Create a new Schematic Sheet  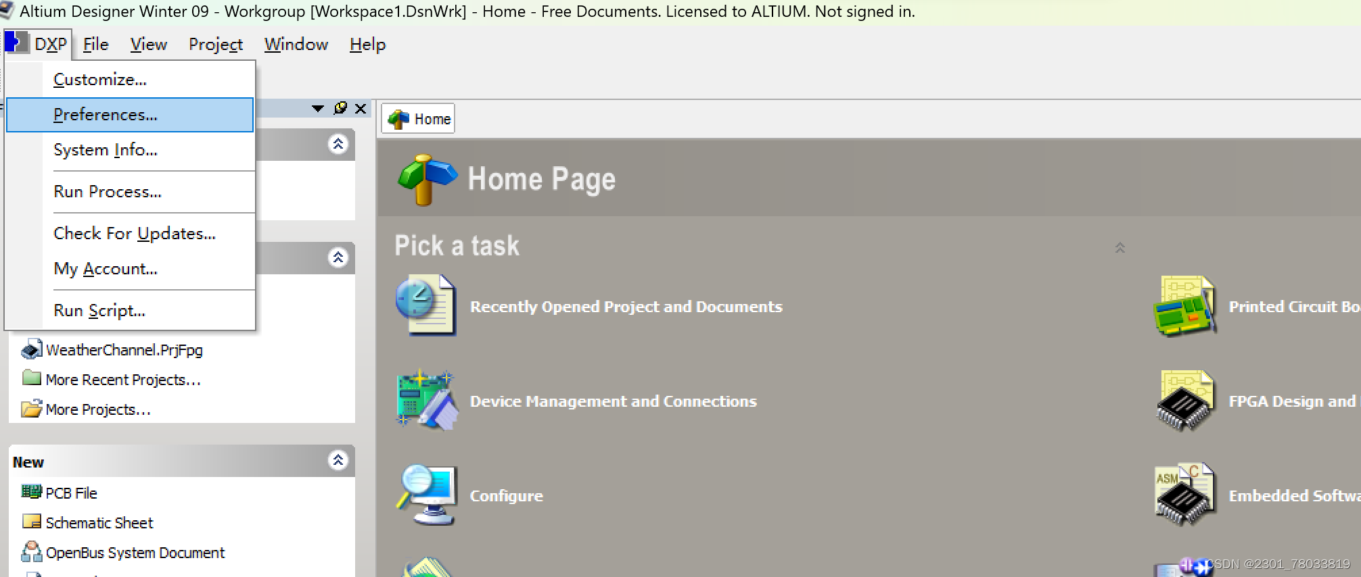coord(99,523)
